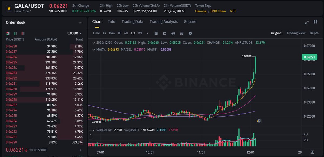Image resolution: width=324 pixels, height=157 pixels.
Task: Click the MA(99) value 0.02409
Action: click(x=166, y=50)
